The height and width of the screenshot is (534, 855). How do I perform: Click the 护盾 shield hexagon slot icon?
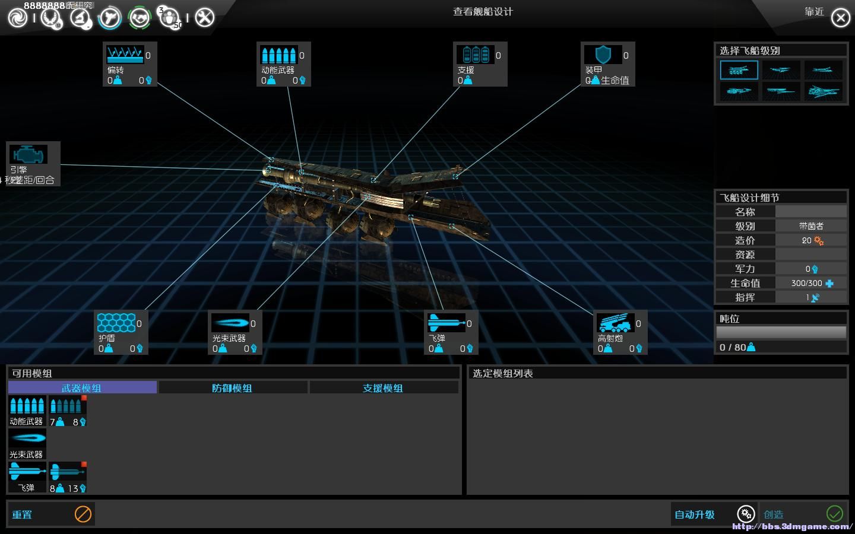point(116,323)
